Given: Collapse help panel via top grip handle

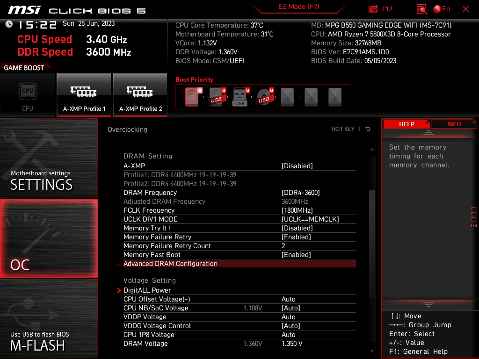Looking at the screenshot, I should coord(428,133).
